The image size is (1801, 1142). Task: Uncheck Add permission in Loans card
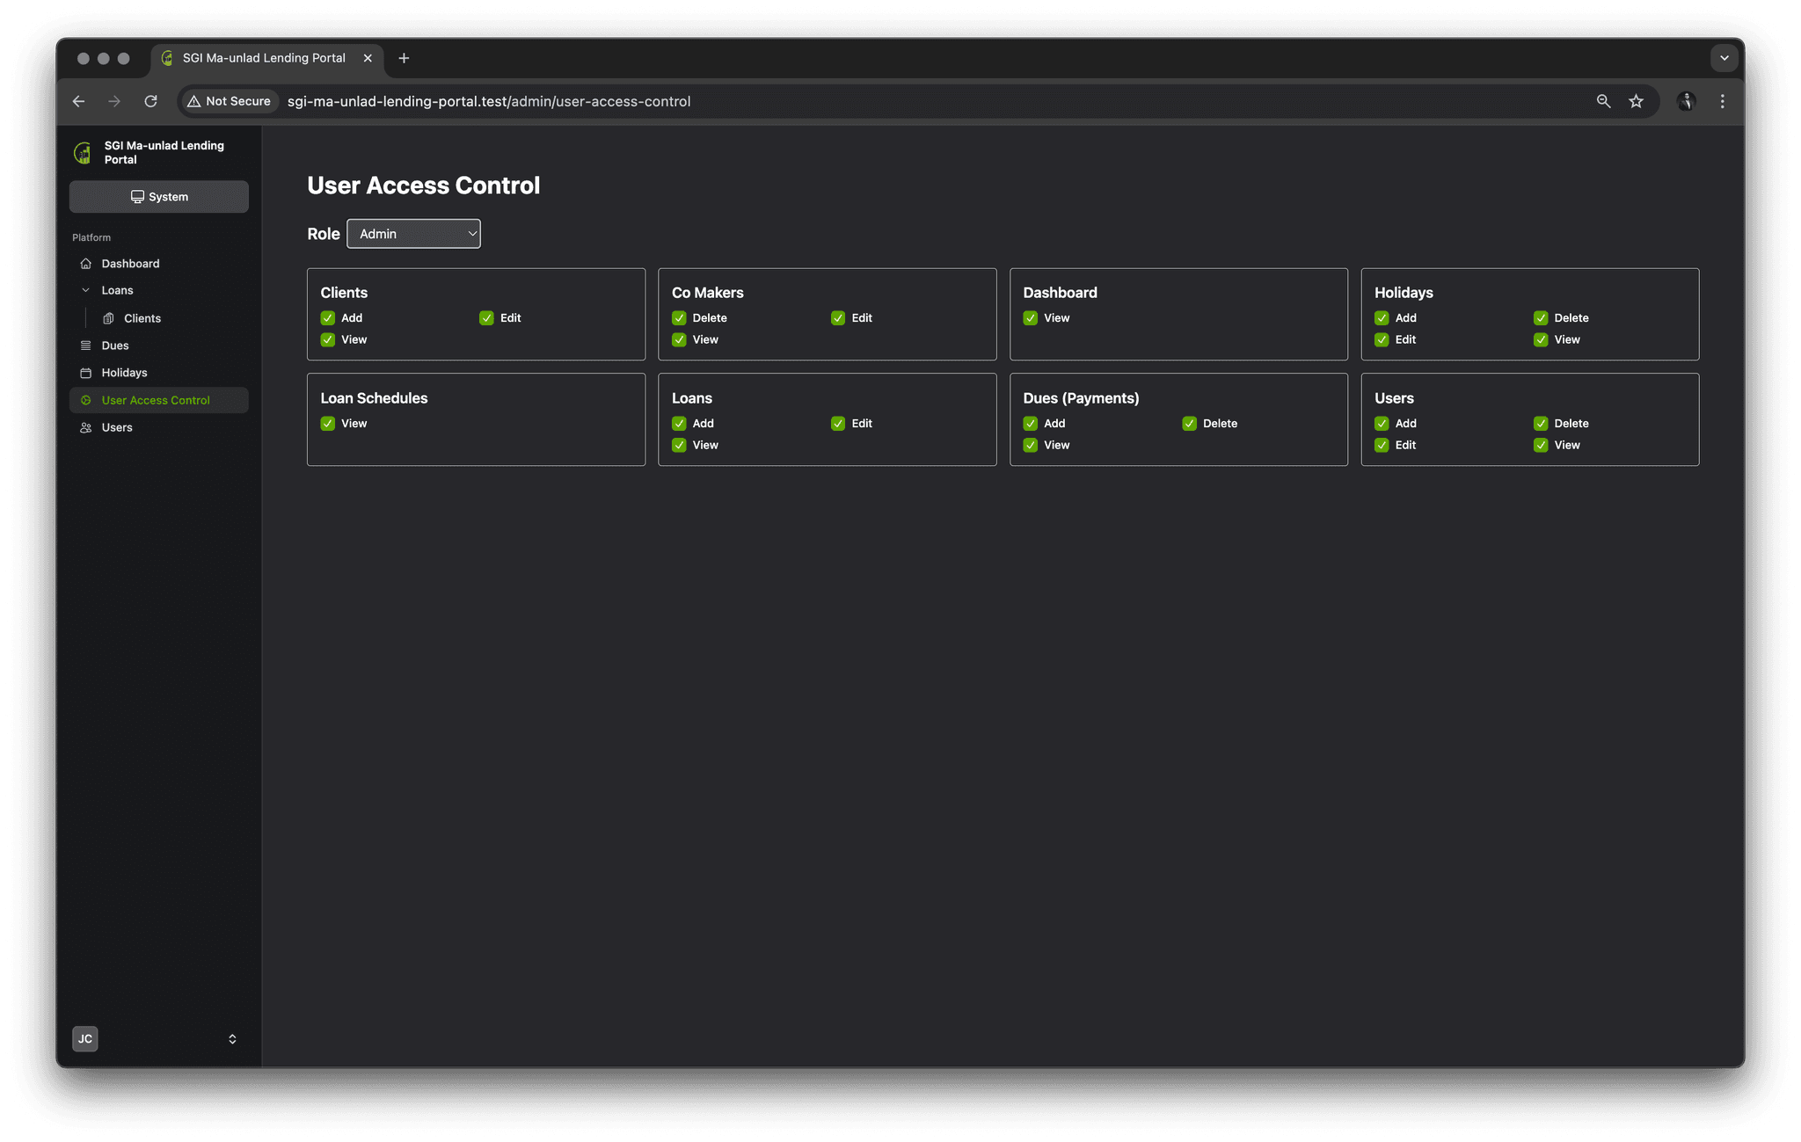pos(679,423)
